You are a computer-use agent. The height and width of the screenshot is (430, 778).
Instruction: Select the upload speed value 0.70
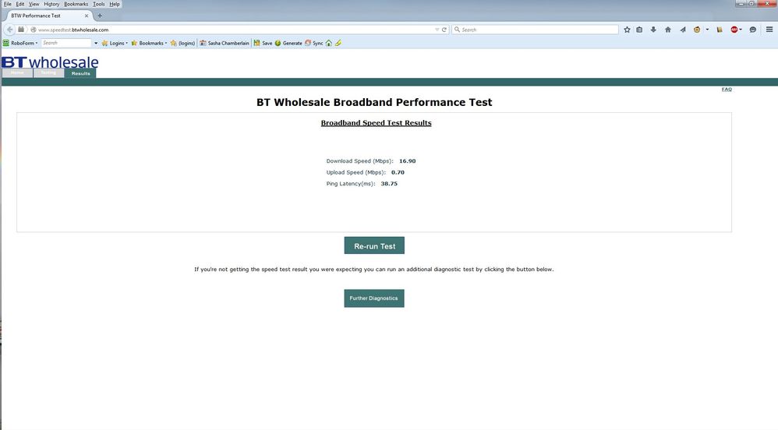[x=398, y=173]
